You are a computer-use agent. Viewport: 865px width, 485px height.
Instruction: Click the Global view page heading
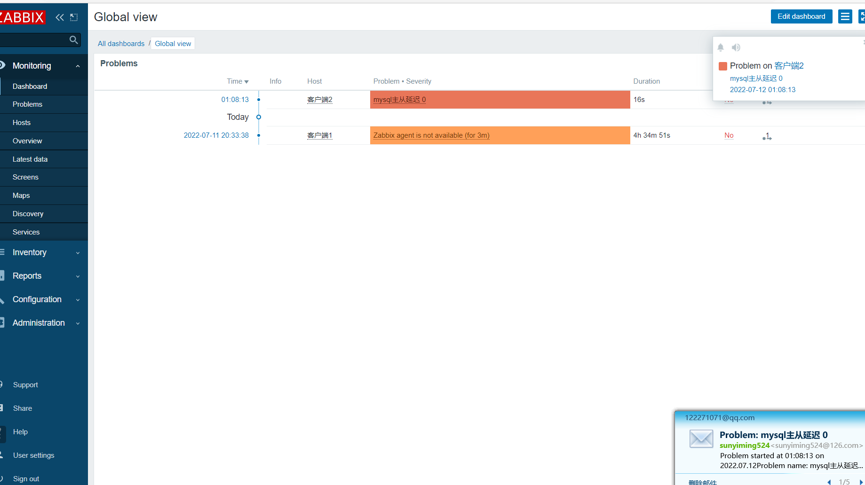126,17
